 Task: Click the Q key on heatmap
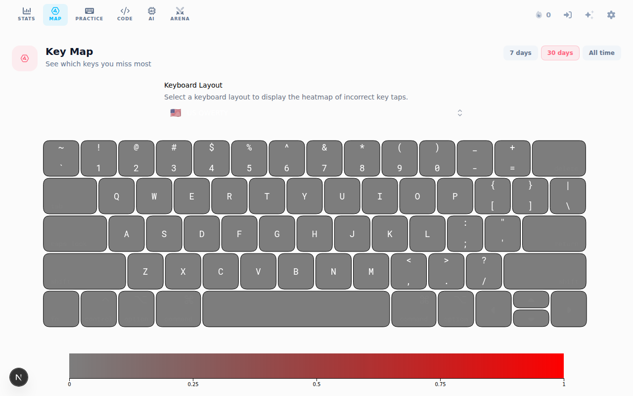pyautogui.click(x=117, y=196)
